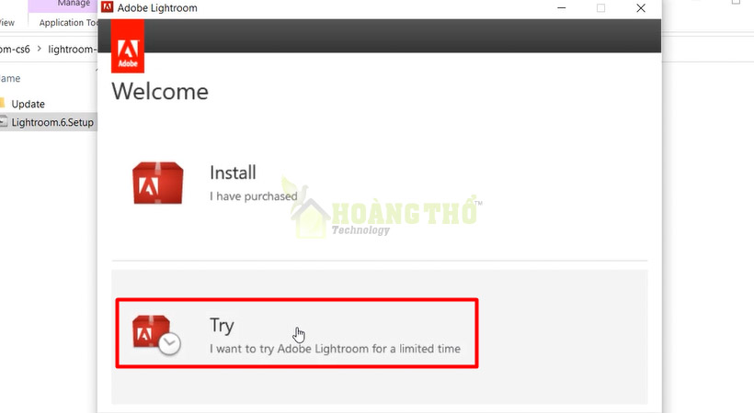Open the Manage ribbon tab

tap(73, 4)
